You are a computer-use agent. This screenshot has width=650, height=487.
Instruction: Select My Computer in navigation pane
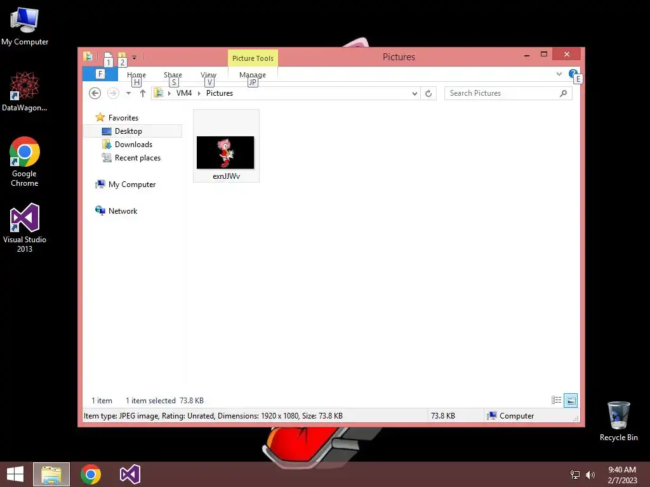(x=132, y=185)
